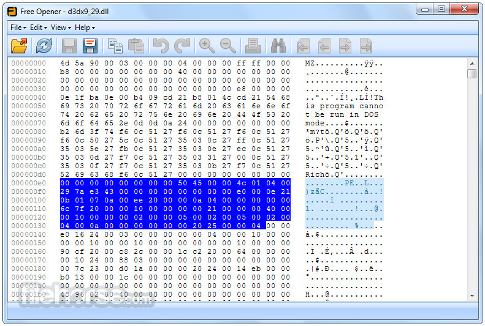
Task: Click the Copy documents icon
Action: (115, 46)
